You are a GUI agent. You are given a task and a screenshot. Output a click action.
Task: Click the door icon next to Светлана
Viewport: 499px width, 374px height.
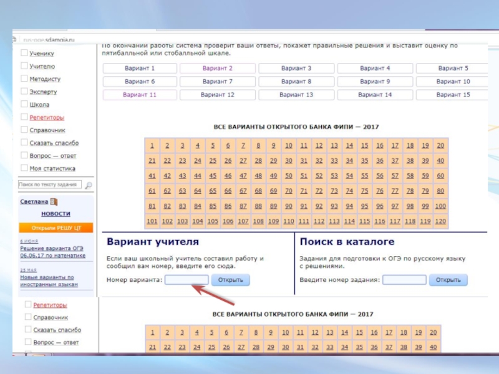pos(54,202)
